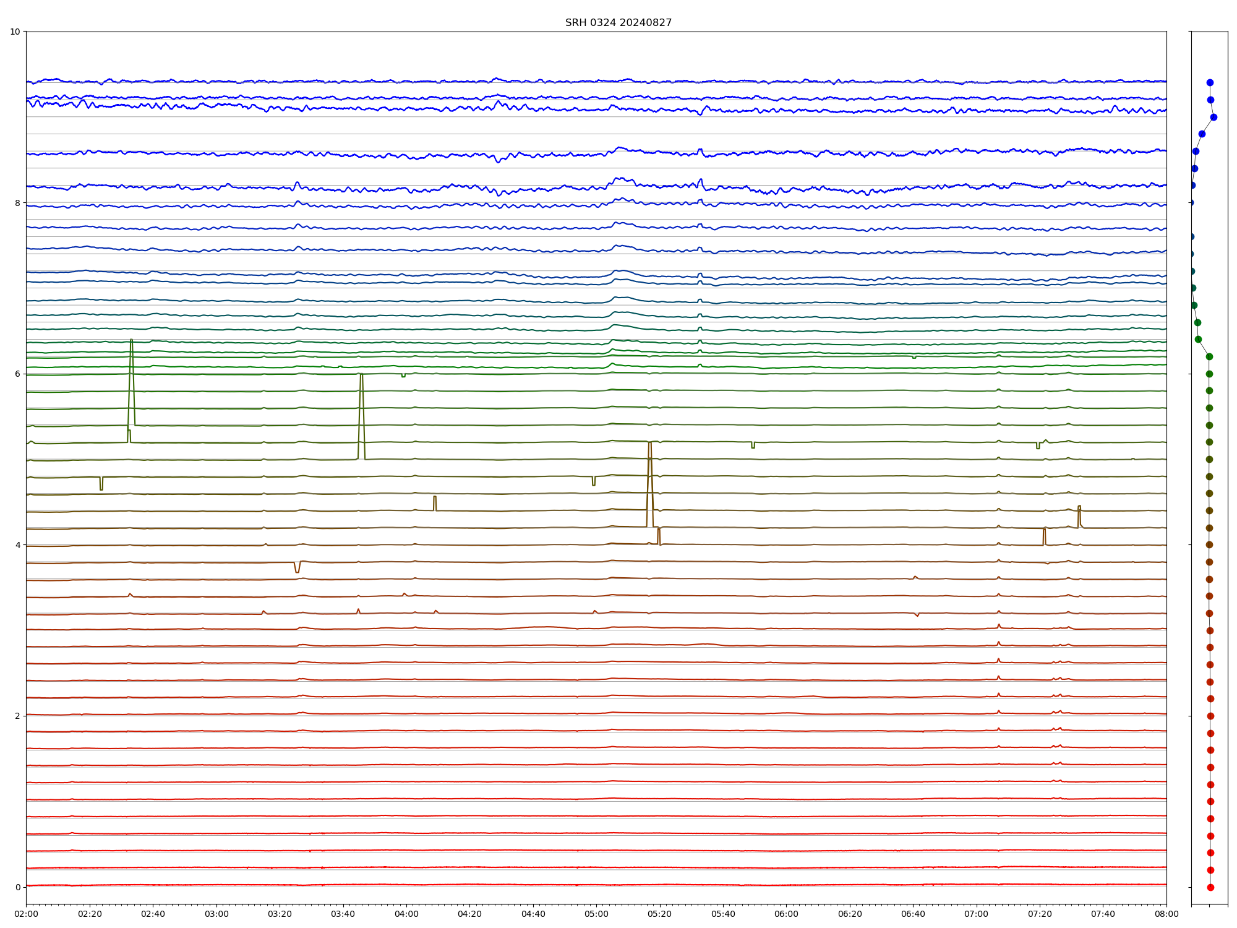Click the 05:00 x-axis tick label

click(x=596, y=914)
